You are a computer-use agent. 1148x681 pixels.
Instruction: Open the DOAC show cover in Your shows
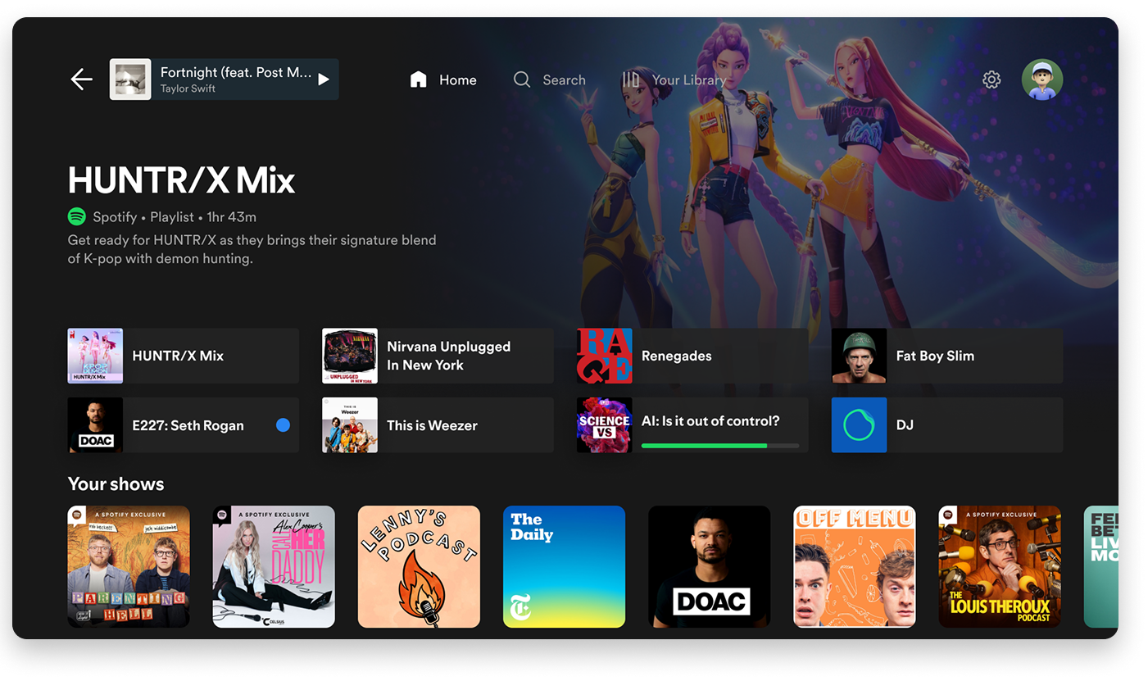(x=710, y=567)
